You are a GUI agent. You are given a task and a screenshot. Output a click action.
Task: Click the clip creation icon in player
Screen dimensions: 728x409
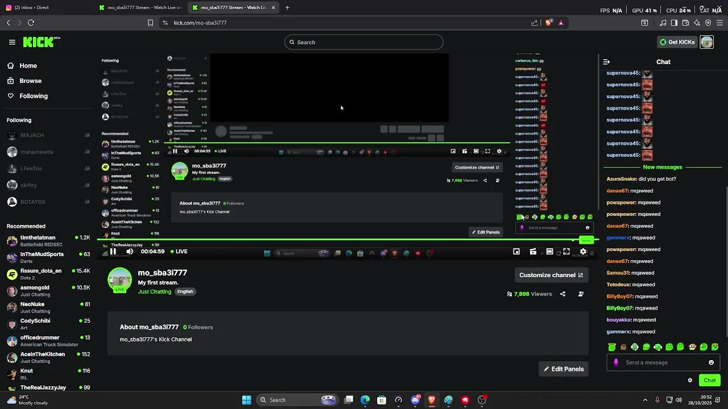coord(533,252)
